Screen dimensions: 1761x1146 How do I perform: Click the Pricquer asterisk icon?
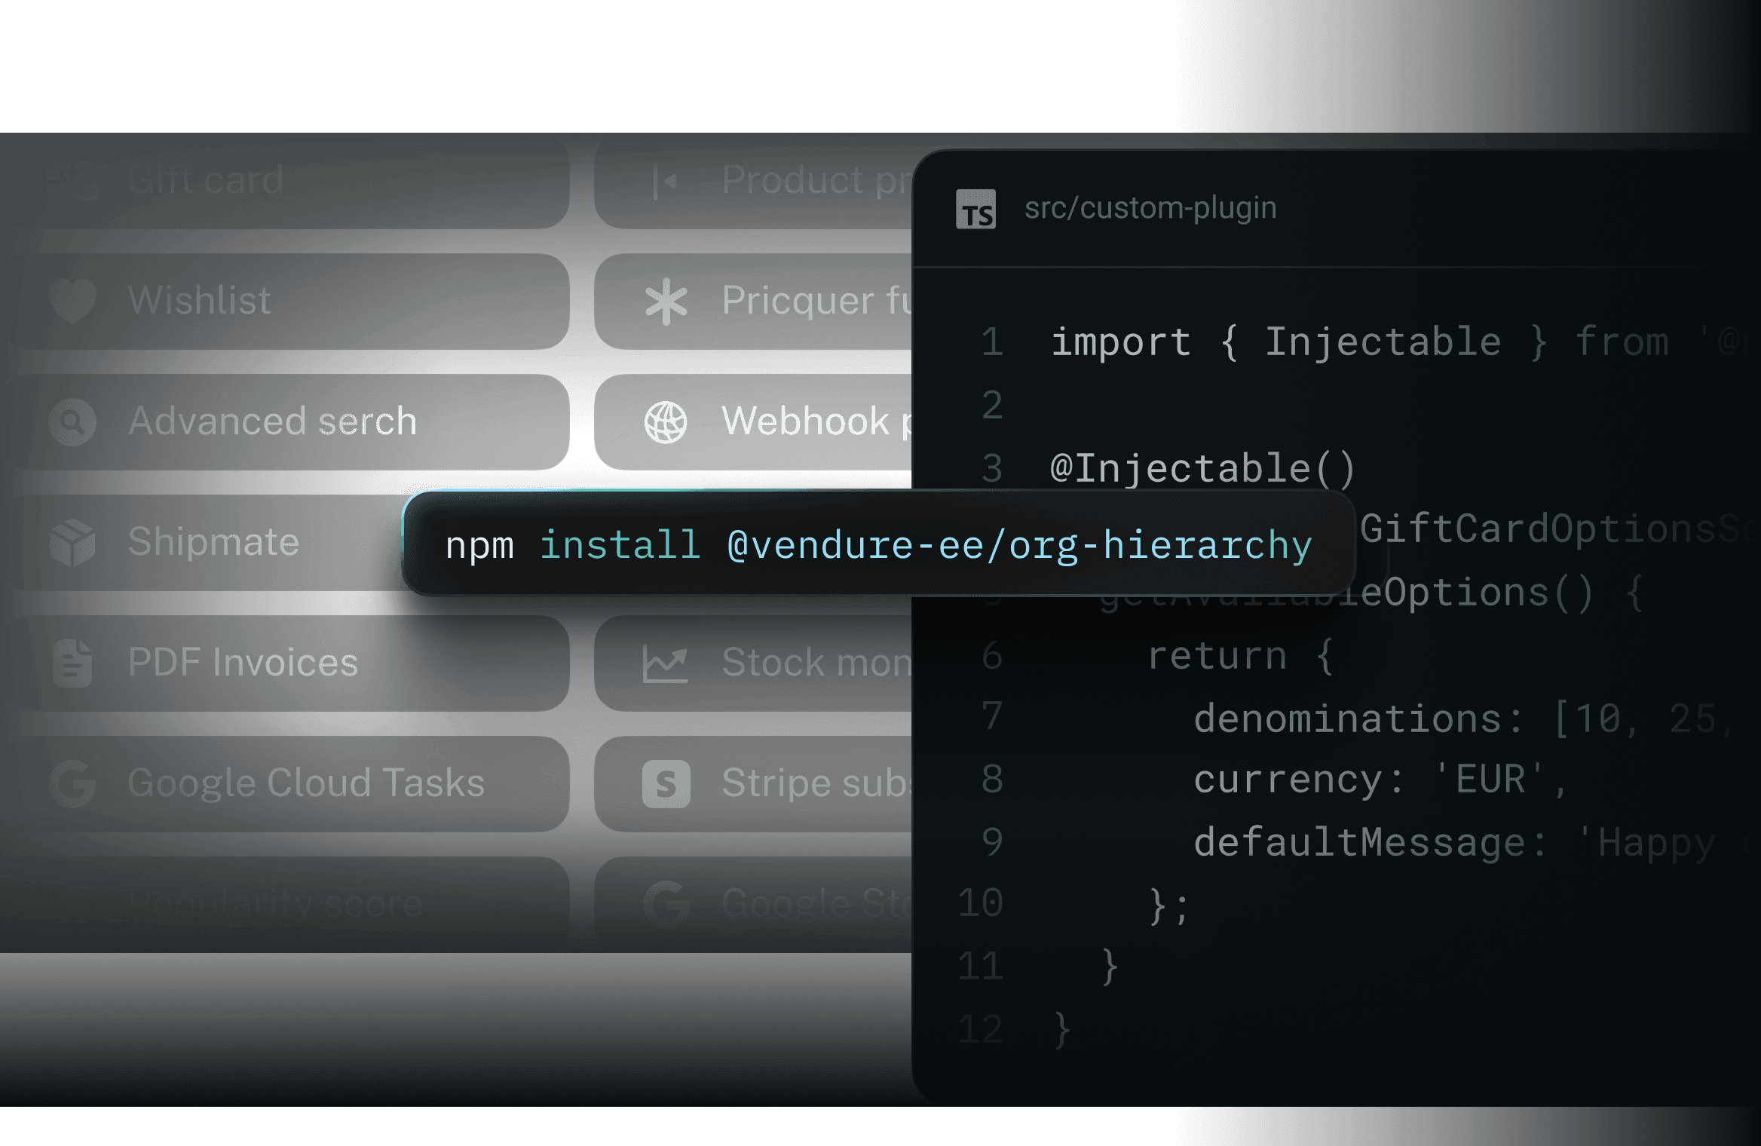[x=666, y=301]
